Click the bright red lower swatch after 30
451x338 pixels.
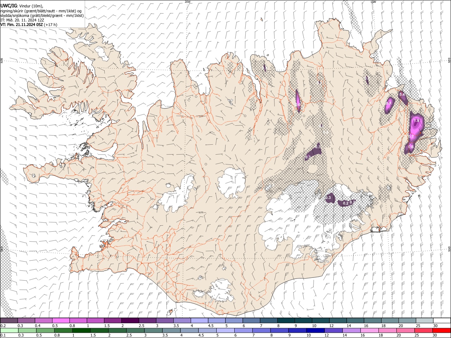pyautogui.click(x=442, y=330)
